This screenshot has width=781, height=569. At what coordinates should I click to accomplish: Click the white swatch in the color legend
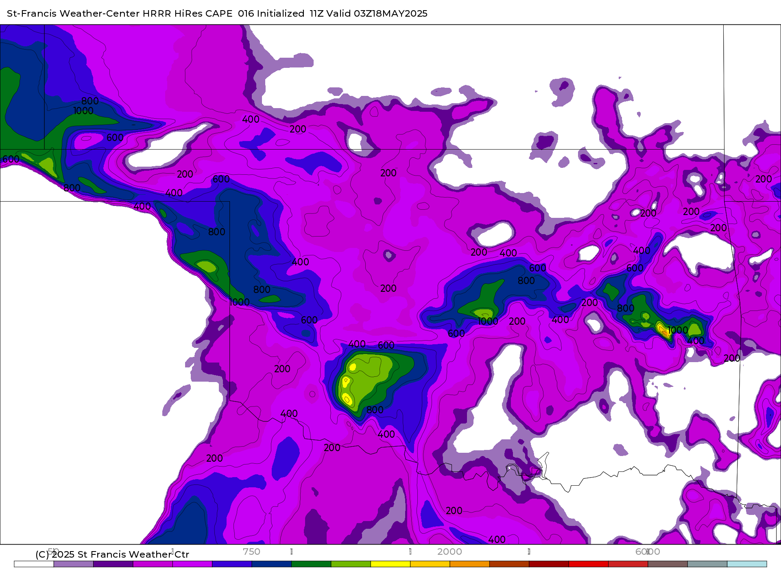(x=34, y=564)
